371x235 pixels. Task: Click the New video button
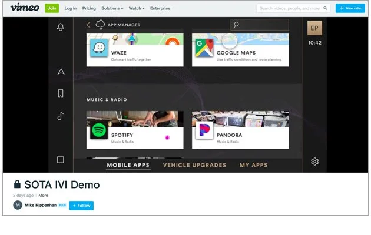click(x=350, y=8)
